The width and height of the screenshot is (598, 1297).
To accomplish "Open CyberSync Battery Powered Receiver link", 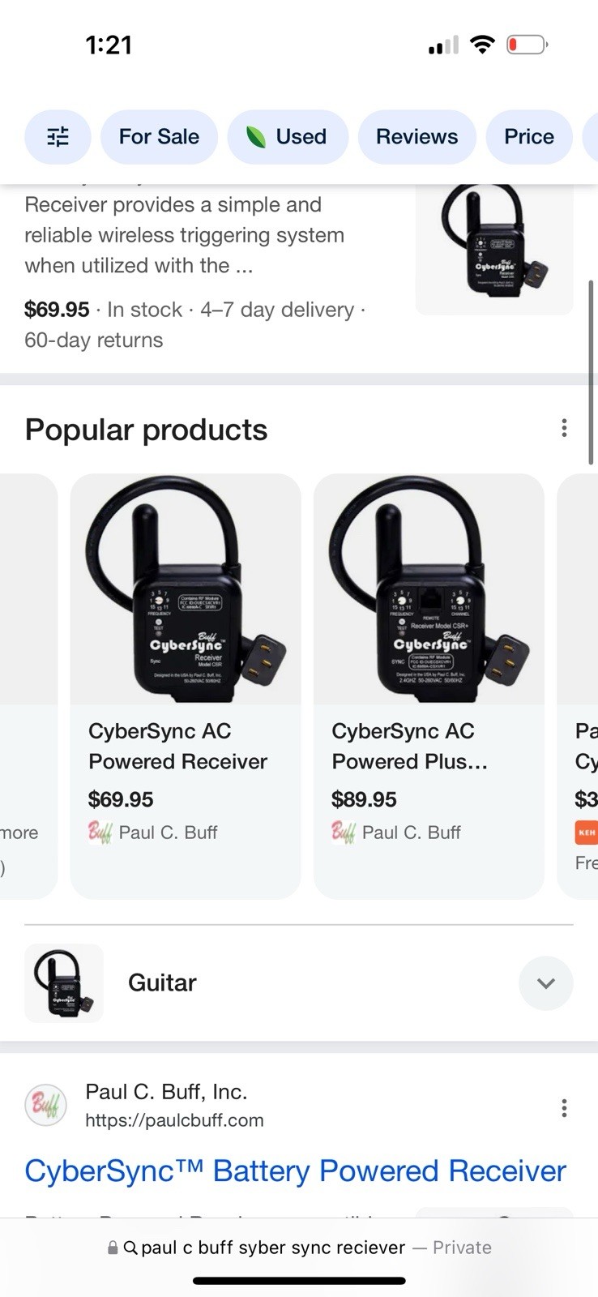I will (295, 1171).
